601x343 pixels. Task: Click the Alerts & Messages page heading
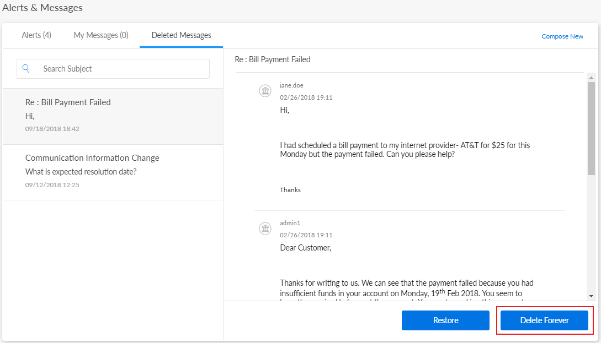[42, 8]
